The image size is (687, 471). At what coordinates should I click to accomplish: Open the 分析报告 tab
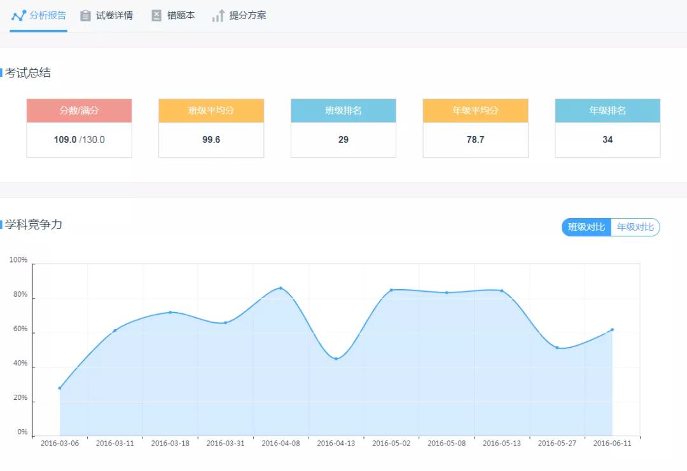pyautogui.click(x=48, y=15)
